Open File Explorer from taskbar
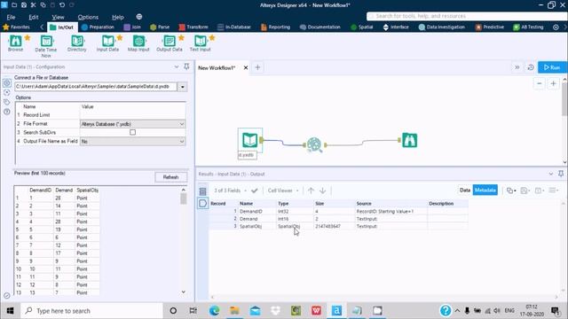The image size is (568, 319). coord(234,311)
